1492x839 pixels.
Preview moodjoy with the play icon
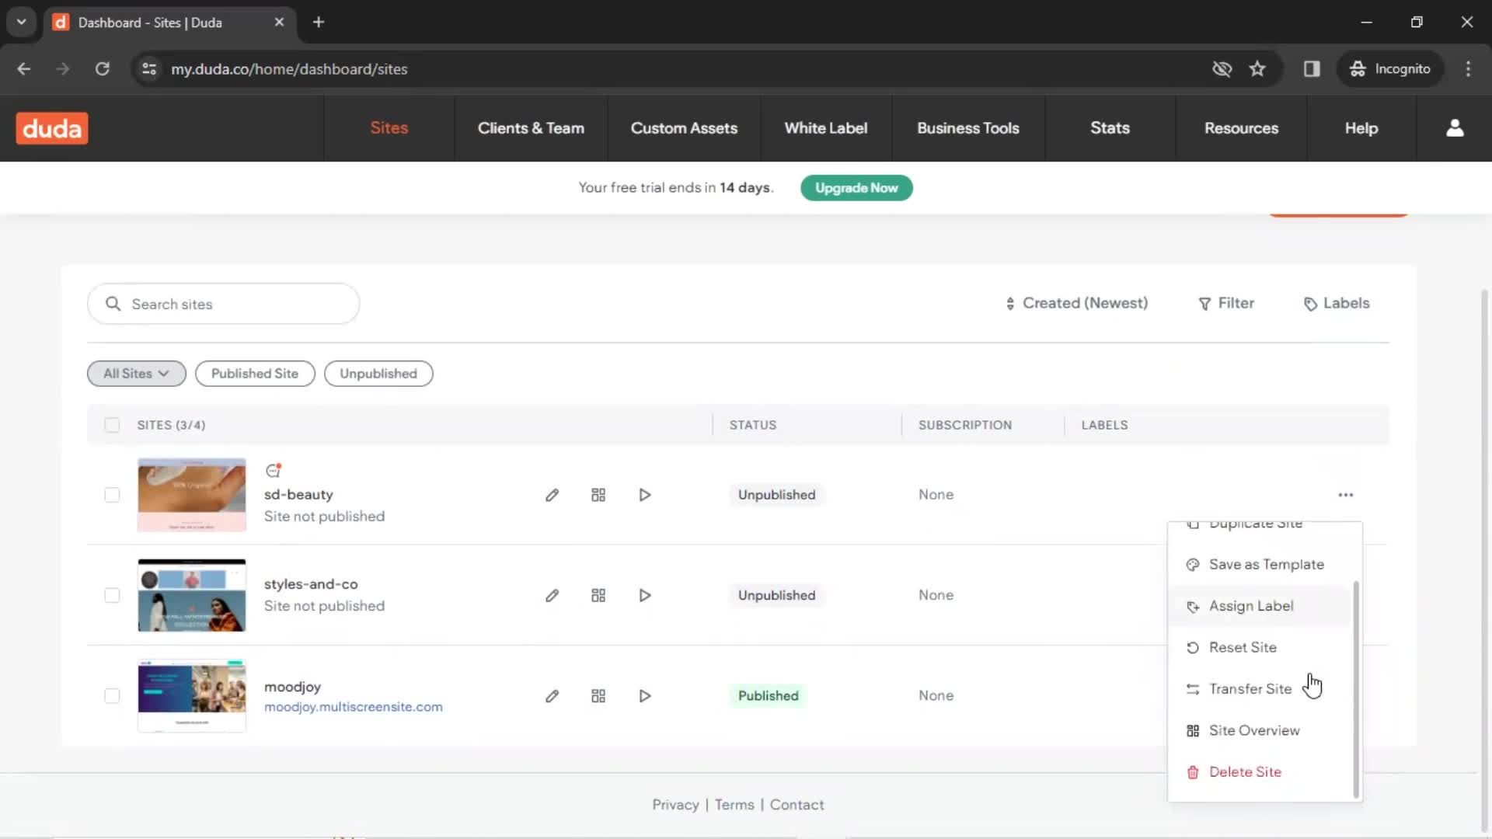(645, 696)
